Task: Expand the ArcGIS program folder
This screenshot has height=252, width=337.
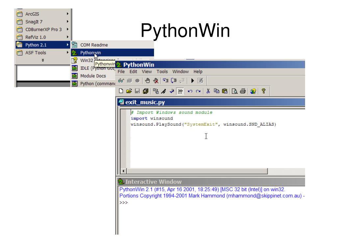Action: point(43,14)
